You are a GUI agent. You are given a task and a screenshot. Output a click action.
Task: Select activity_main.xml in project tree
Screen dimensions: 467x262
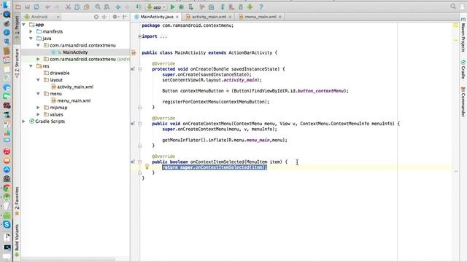(75, 87)
